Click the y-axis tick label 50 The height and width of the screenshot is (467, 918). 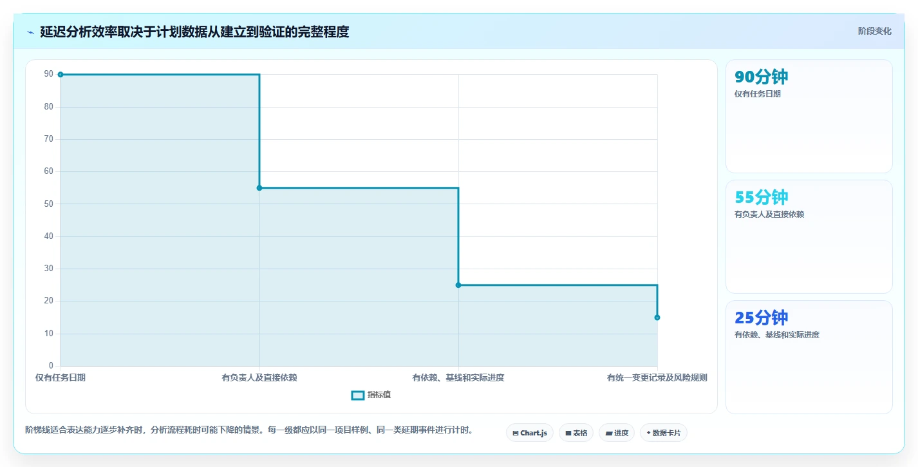click(49, 204)
